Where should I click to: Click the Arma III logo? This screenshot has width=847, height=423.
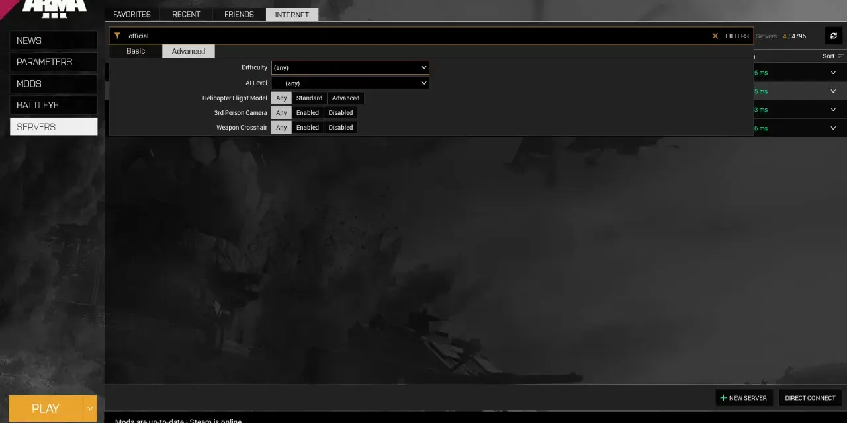point(55,8)
